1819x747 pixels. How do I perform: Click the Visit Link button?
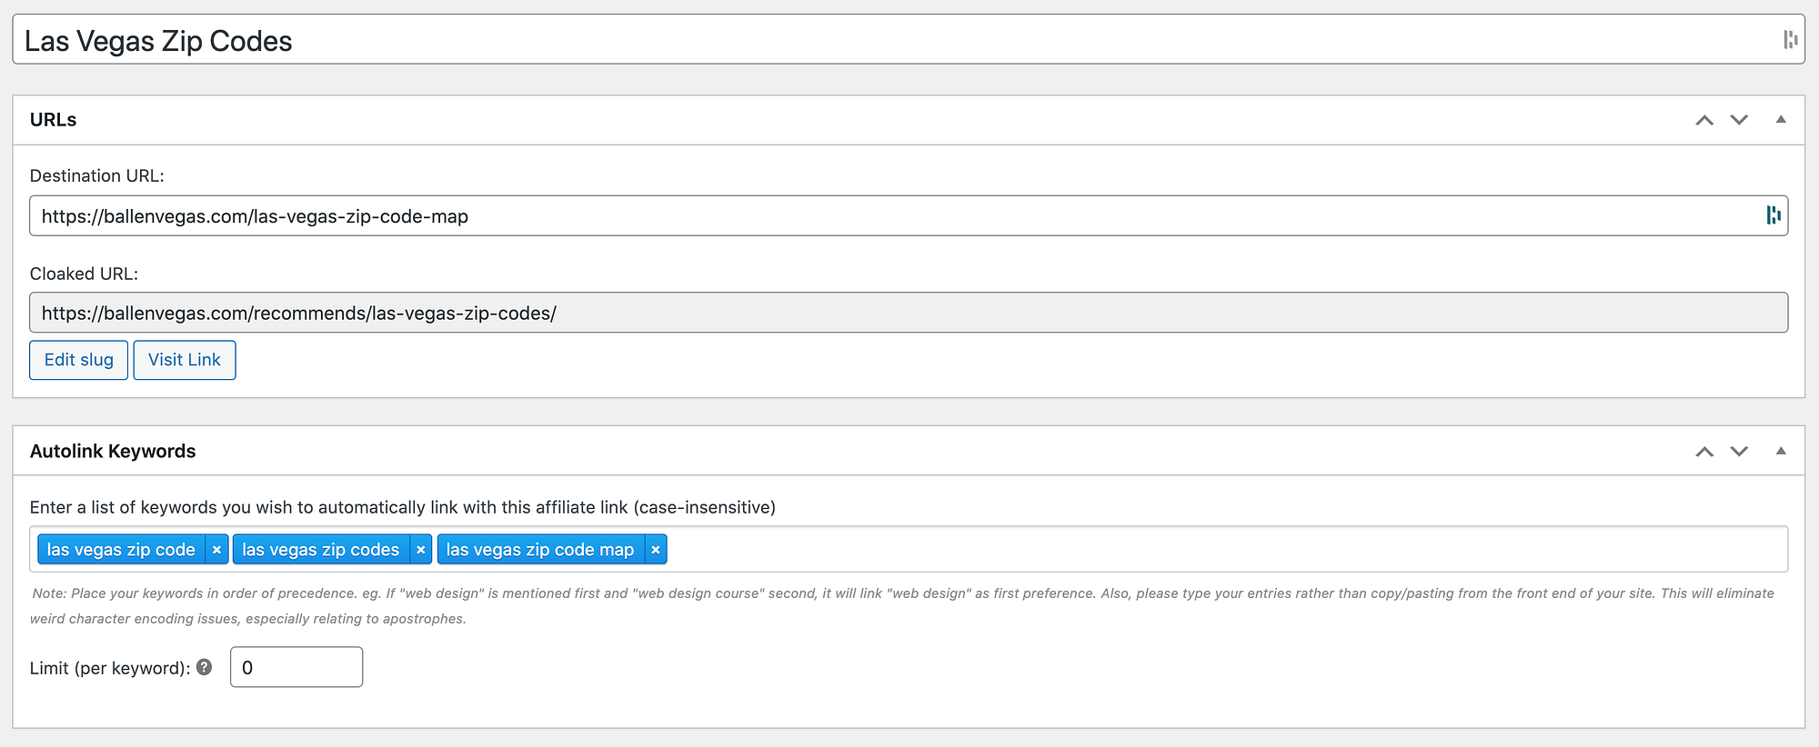click(x=185, y=360)
